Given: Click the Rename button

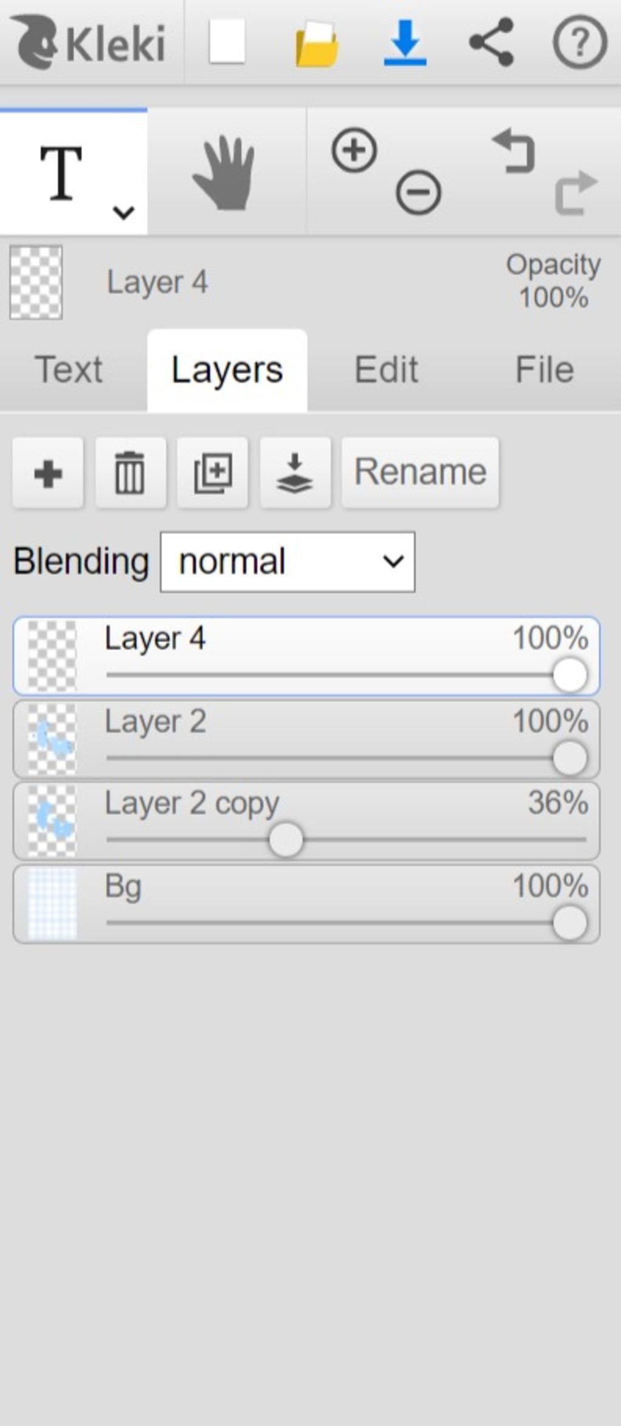Looking at the screenshot, I should click(x=420, y=473).
